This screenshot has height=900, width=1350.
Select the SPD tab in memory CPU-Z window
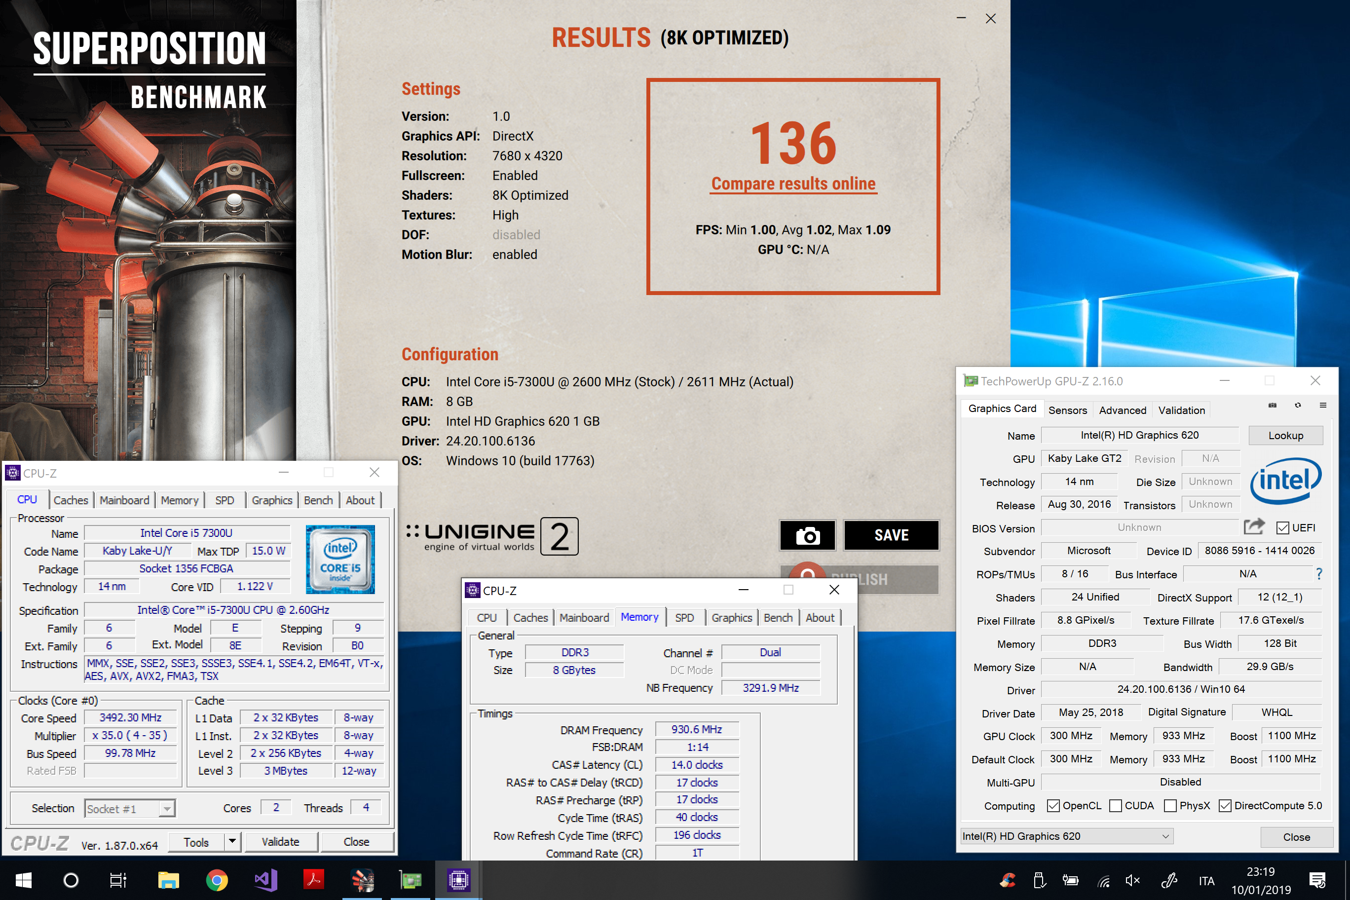[x=684, y=618]
